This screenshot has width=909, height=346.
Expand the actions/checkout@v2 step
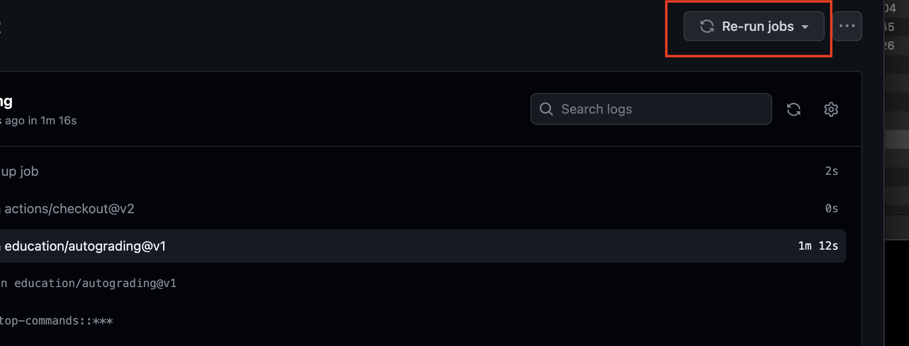pyautogui.click(x=69, y=209)
